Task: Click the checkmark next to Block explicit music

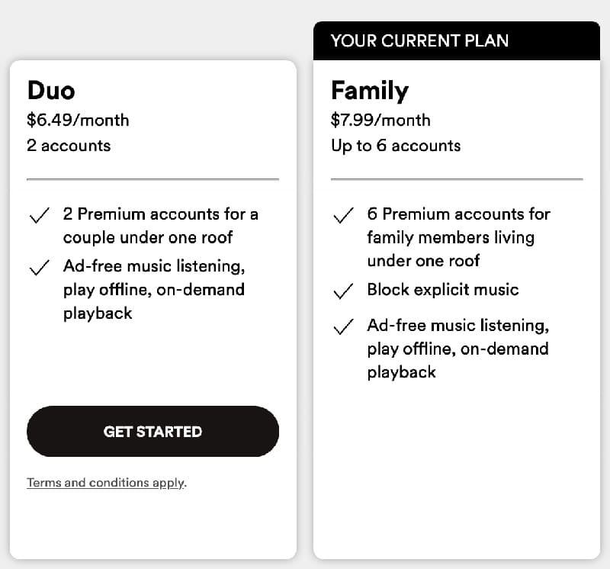Action: point(343,291)
